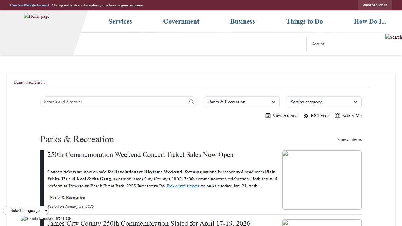Open the Select Language dropdown

coord(26,210)
